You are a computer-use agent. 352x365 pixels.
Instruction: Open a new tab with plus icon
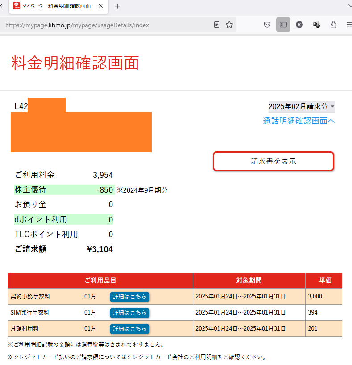tap(118, 6)
